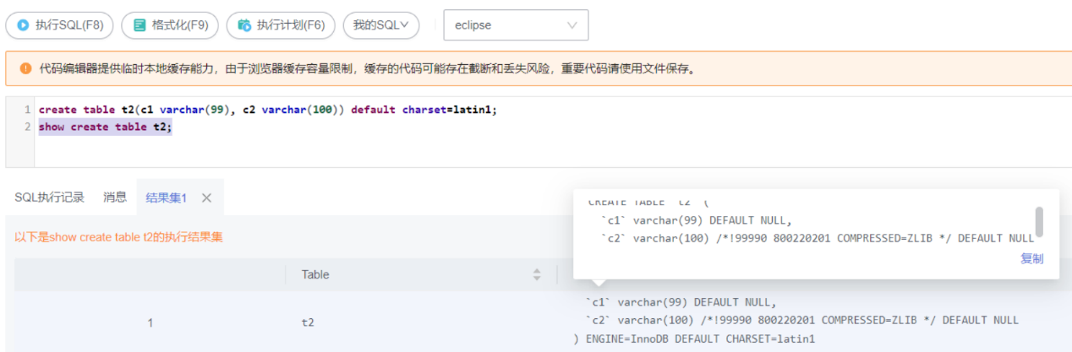The height and width of the screenshot is (352, 1072).
Task: Click the 执行计划 execution plan icon
Action: click(244, 25)
